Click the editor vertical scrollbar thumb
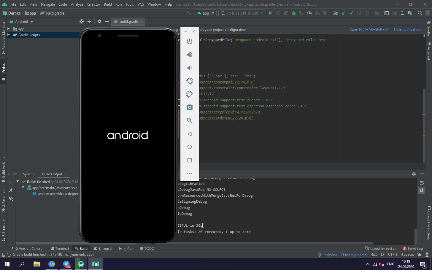The image size is (432, 270). click(x=424, y=125)
